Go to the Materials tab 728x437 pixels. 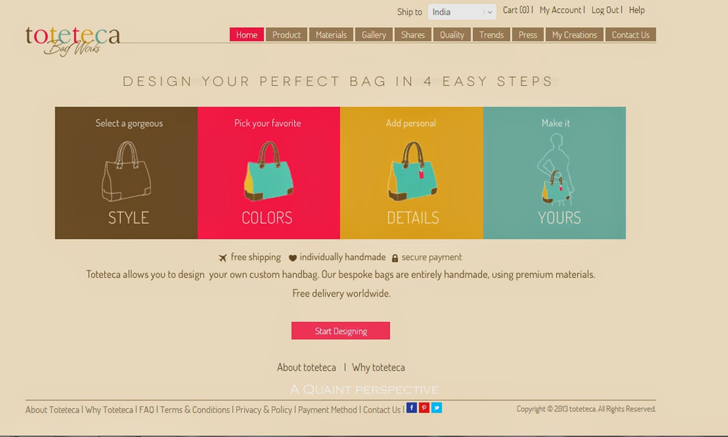tap(331, 35)
